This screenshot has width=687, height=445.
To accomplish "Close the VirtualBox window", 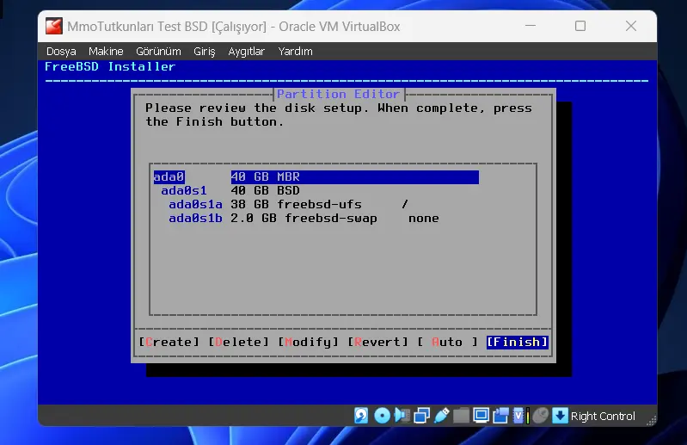I will click(631, 27).
